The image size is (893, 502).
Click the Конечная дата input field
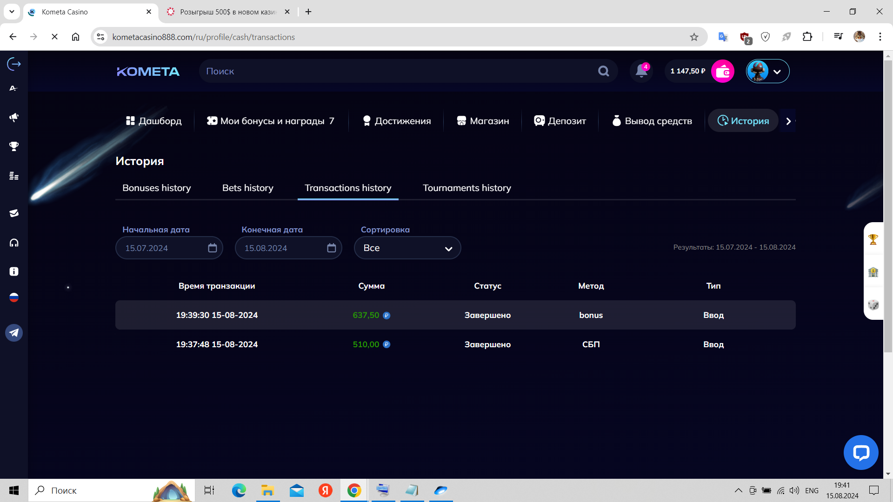tap(281, 248)
